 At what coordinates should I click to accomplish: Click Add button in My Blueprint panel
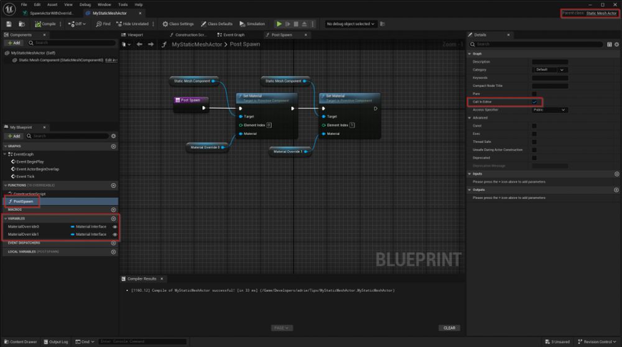[x=14, y=136]
